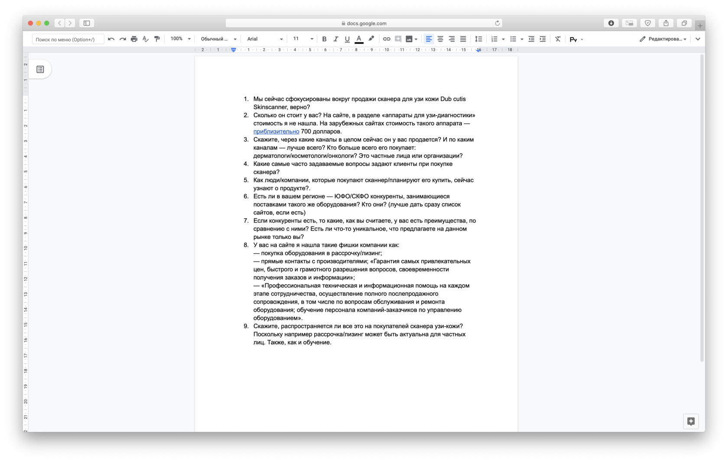728x462 pixels.
Task: Click the left indent marker on ruler
Action: click(x=234, y=50)
